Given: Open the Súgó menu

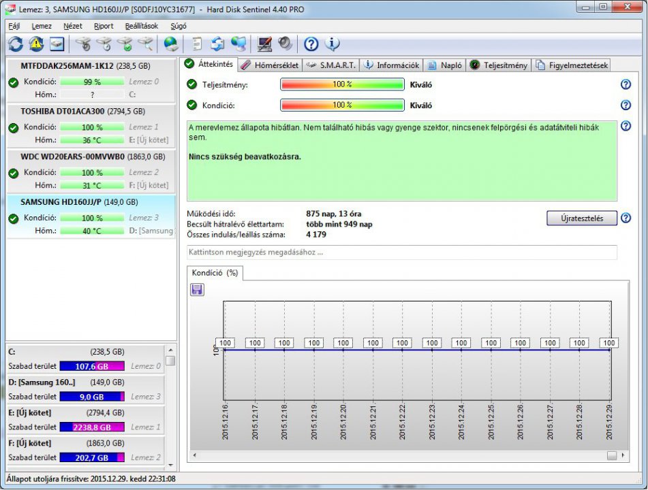Looking at the screenshot, I should 178,26.
